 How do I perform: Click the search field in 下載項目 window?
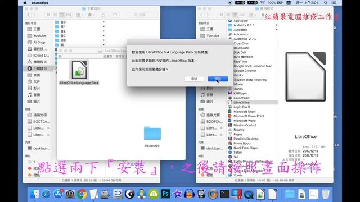point(143,15)
